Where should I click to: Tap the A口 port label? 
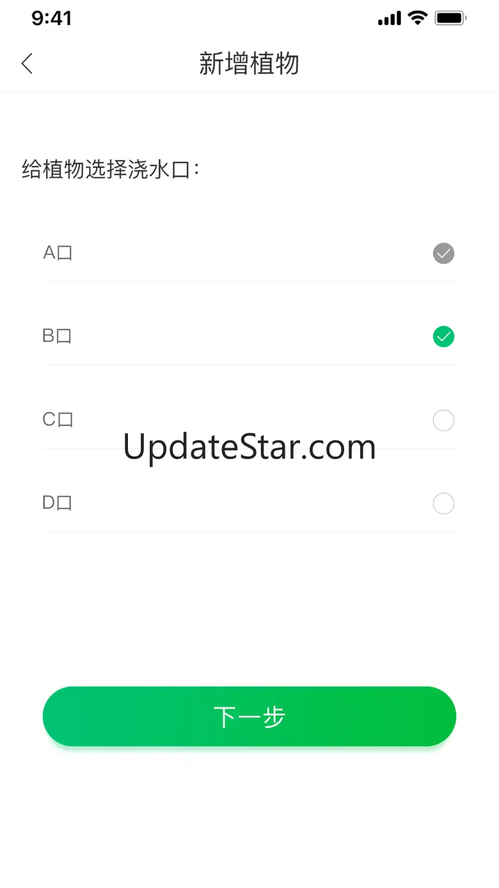click(58, 253)
